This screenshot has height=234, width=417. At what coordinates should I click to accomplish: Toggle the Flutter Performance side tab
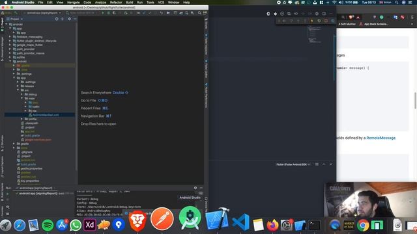206,96
